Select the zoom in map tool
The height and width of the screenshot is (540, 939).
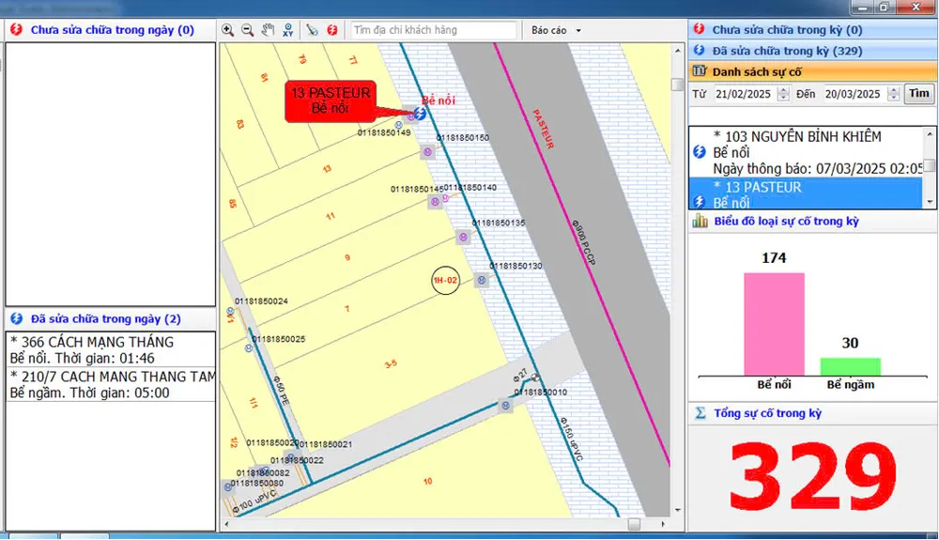(x=227, y=30)
